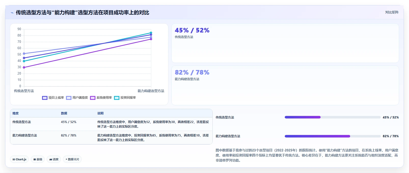Click the 能力构建选型方法 table row name
The width and height of the screenshot is (409, 173).
[x=25, y=135]
